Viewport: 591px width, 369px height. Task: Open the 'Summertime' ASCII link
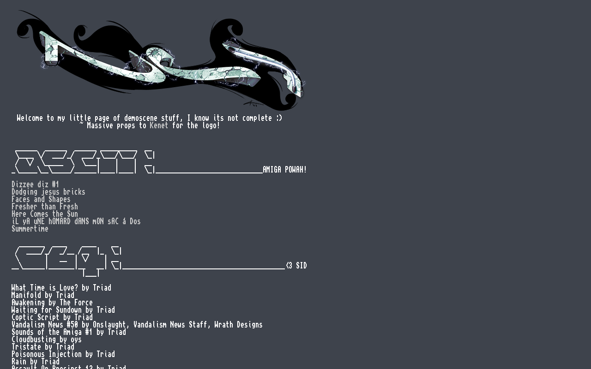coord(30,229)
